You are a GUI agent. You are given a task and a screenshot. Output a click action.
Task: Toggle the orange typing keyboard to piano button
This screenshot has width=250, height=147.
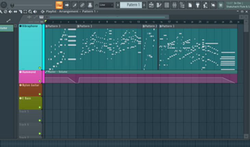coord(59,5)
